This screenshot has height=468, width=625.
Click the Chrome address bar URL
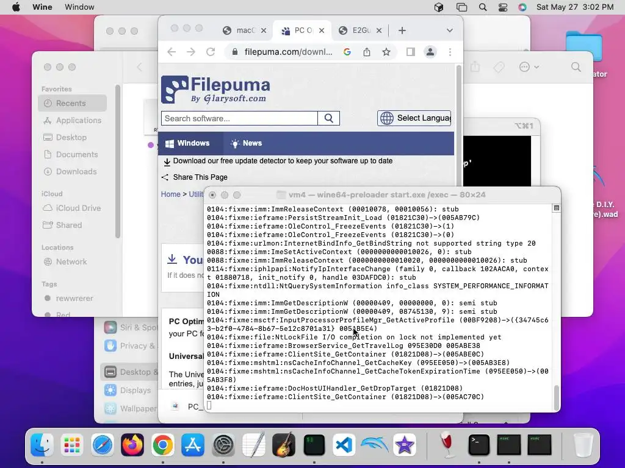[x=288, y=52]
